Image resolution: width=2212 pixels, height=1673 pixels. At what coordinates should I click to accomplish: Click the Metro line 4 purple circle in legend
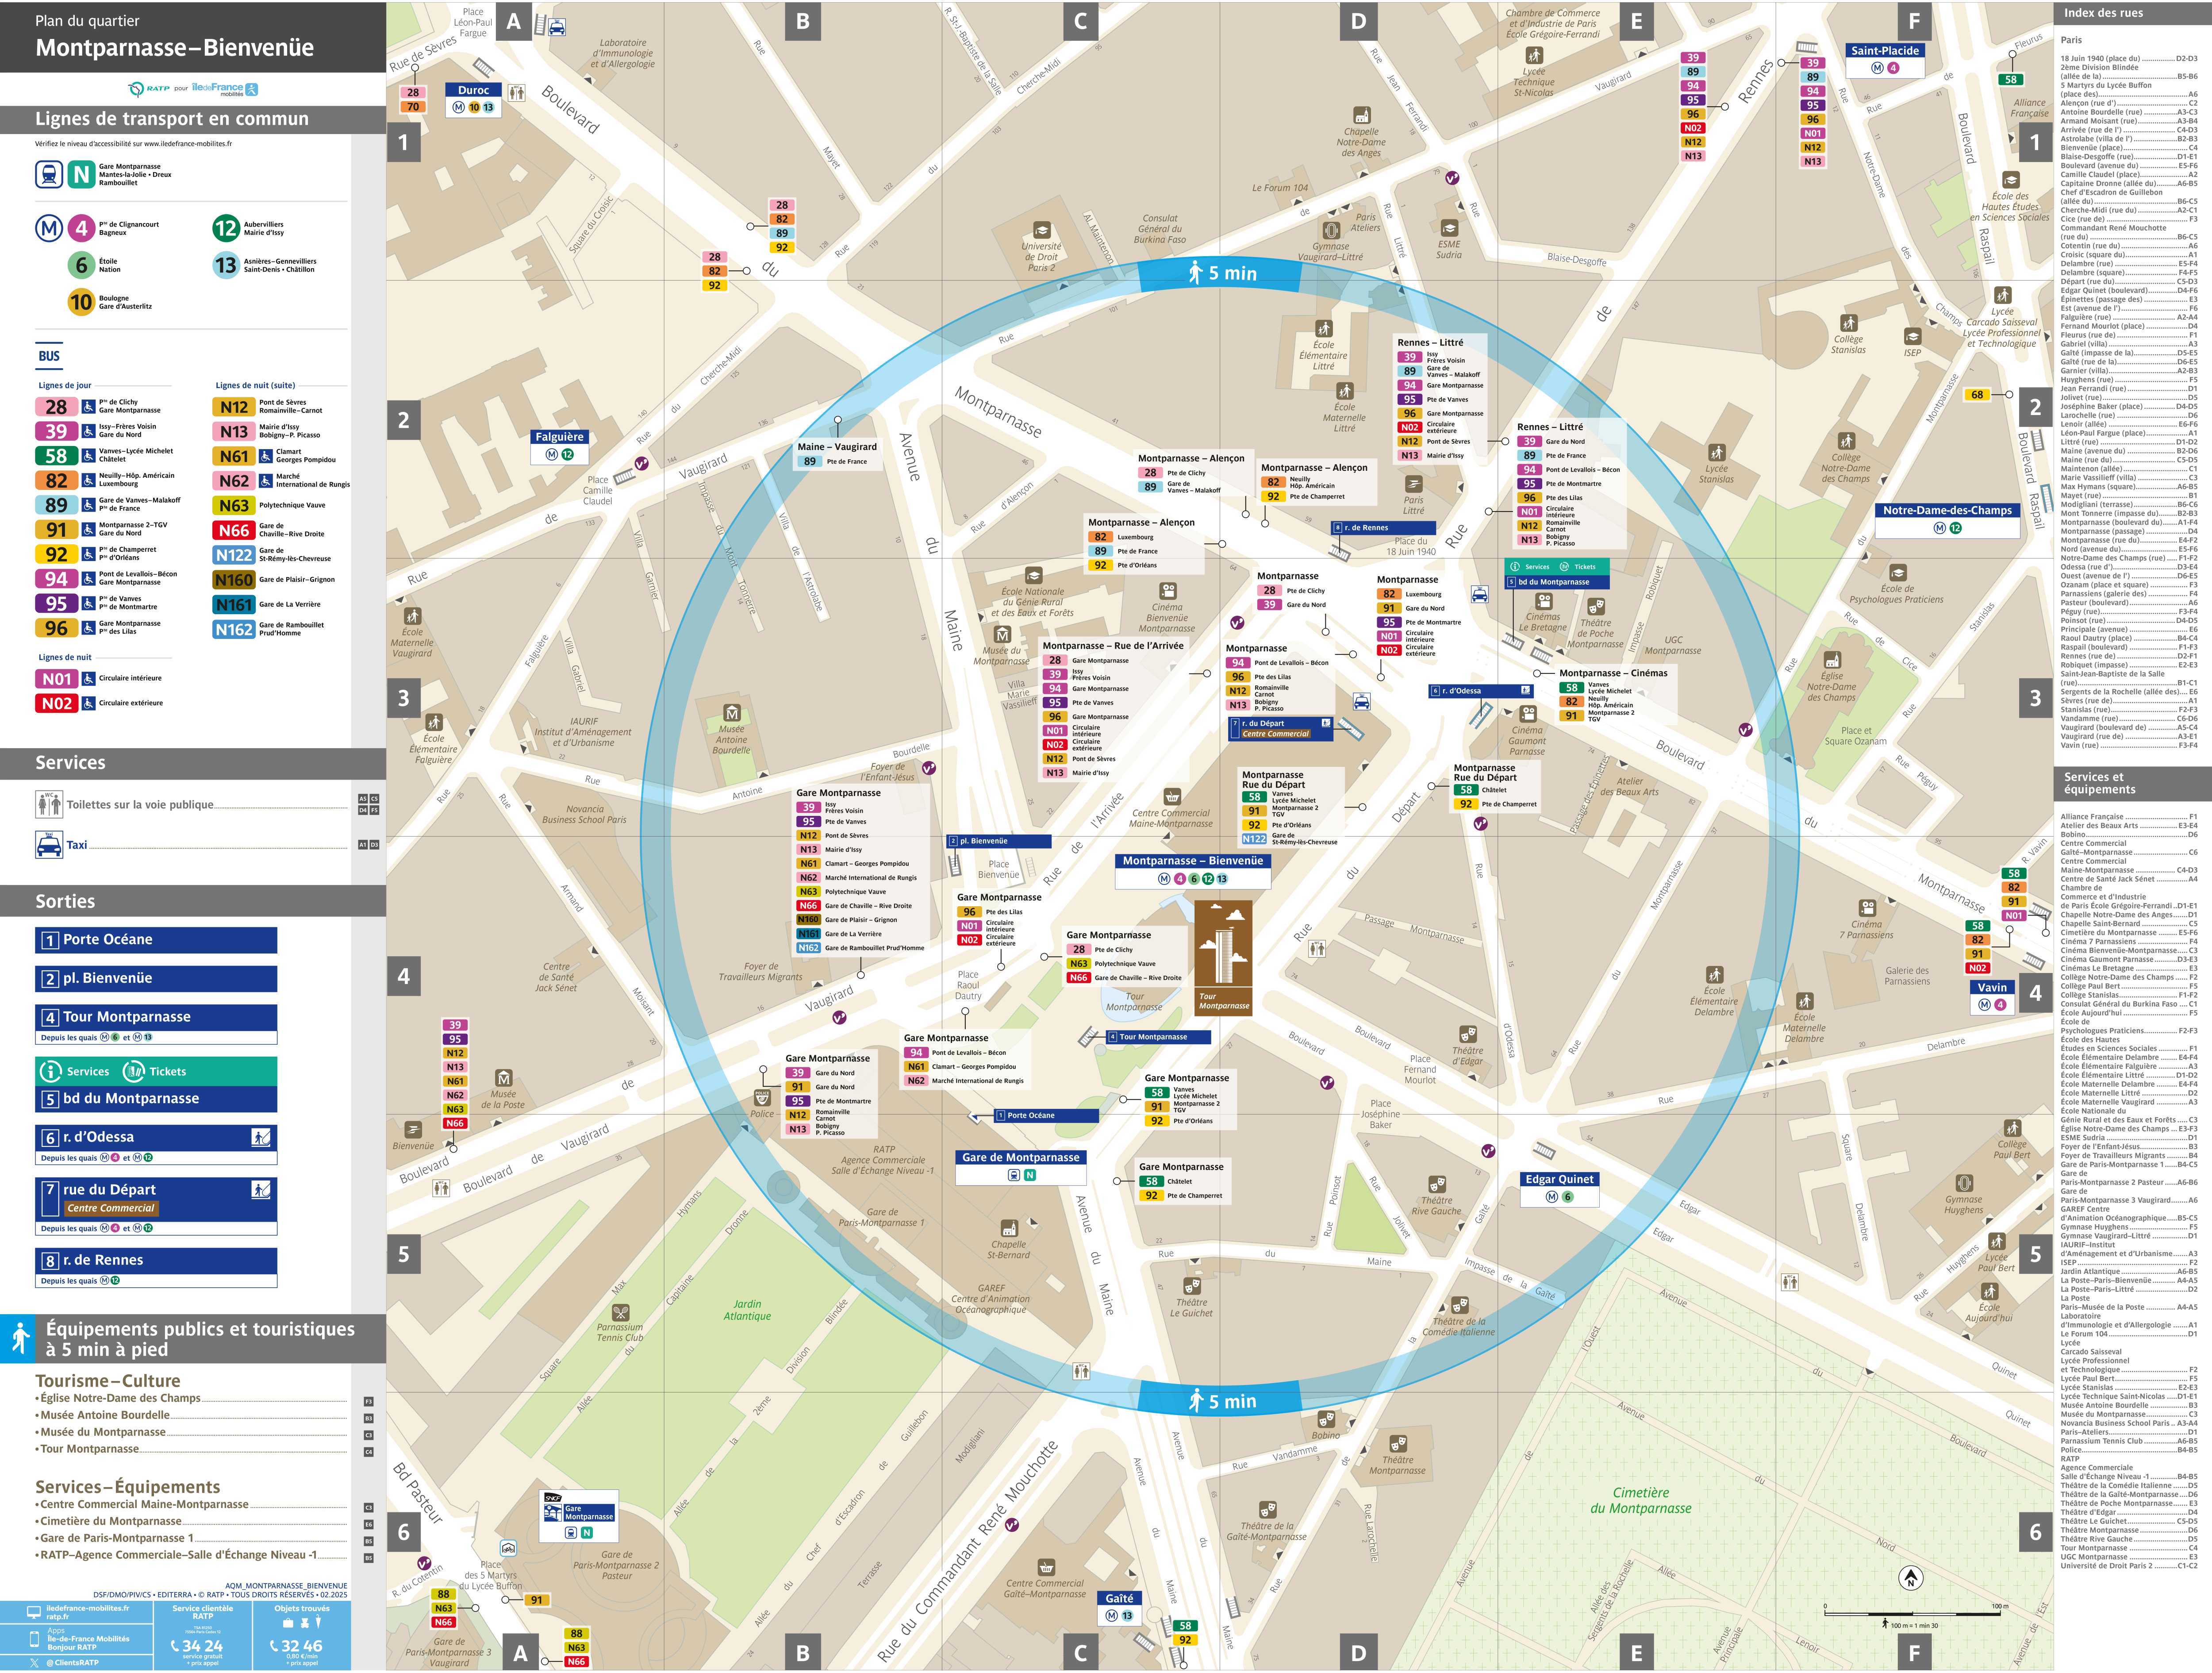[82, 228]
